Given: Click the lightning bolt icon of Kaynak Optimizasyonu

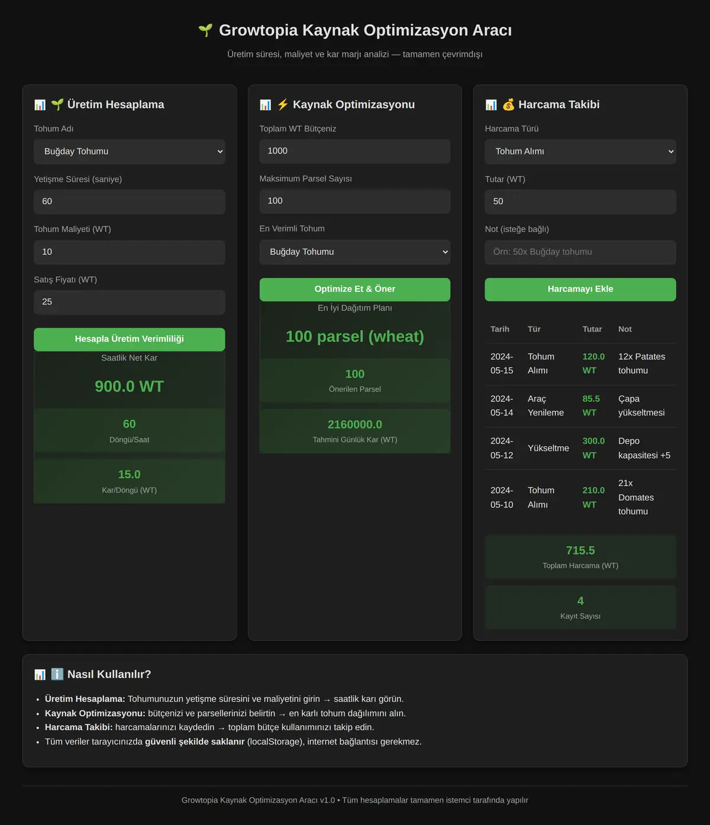Looking at the screenshot, I should [x=283, y=105].
